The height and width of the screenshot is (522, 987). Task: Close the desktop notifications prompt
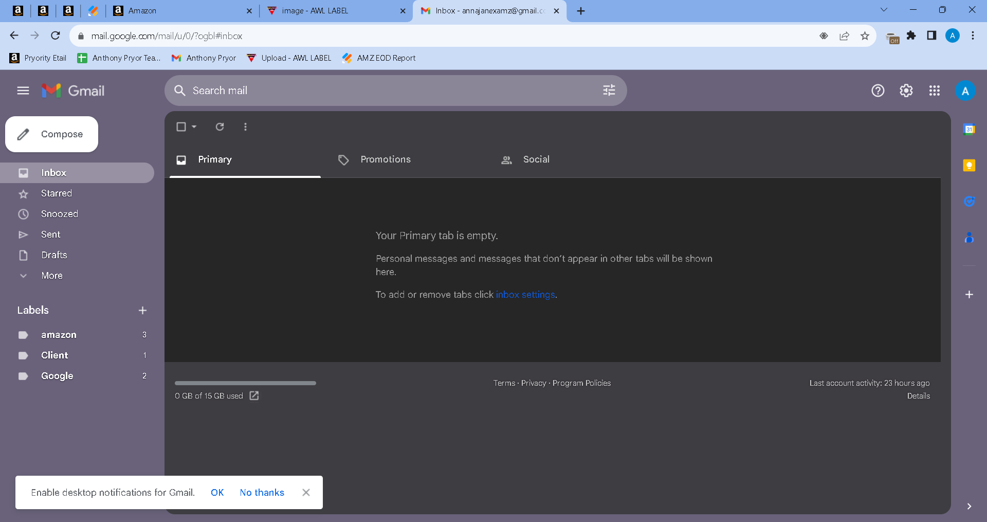click(x=306, y=492)
